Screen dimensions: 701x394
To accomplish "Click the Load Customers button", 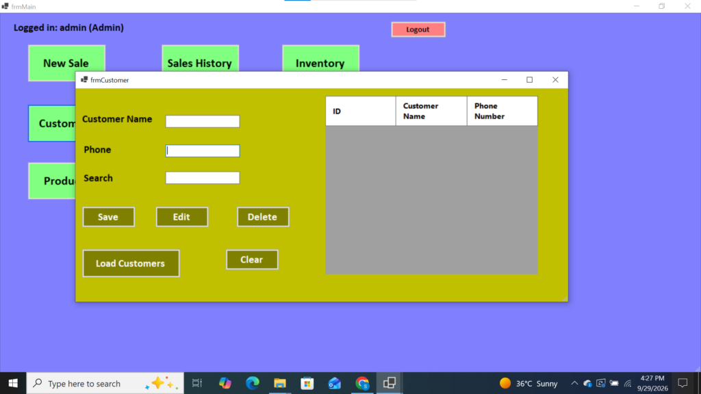I will [x=131, y=263].
